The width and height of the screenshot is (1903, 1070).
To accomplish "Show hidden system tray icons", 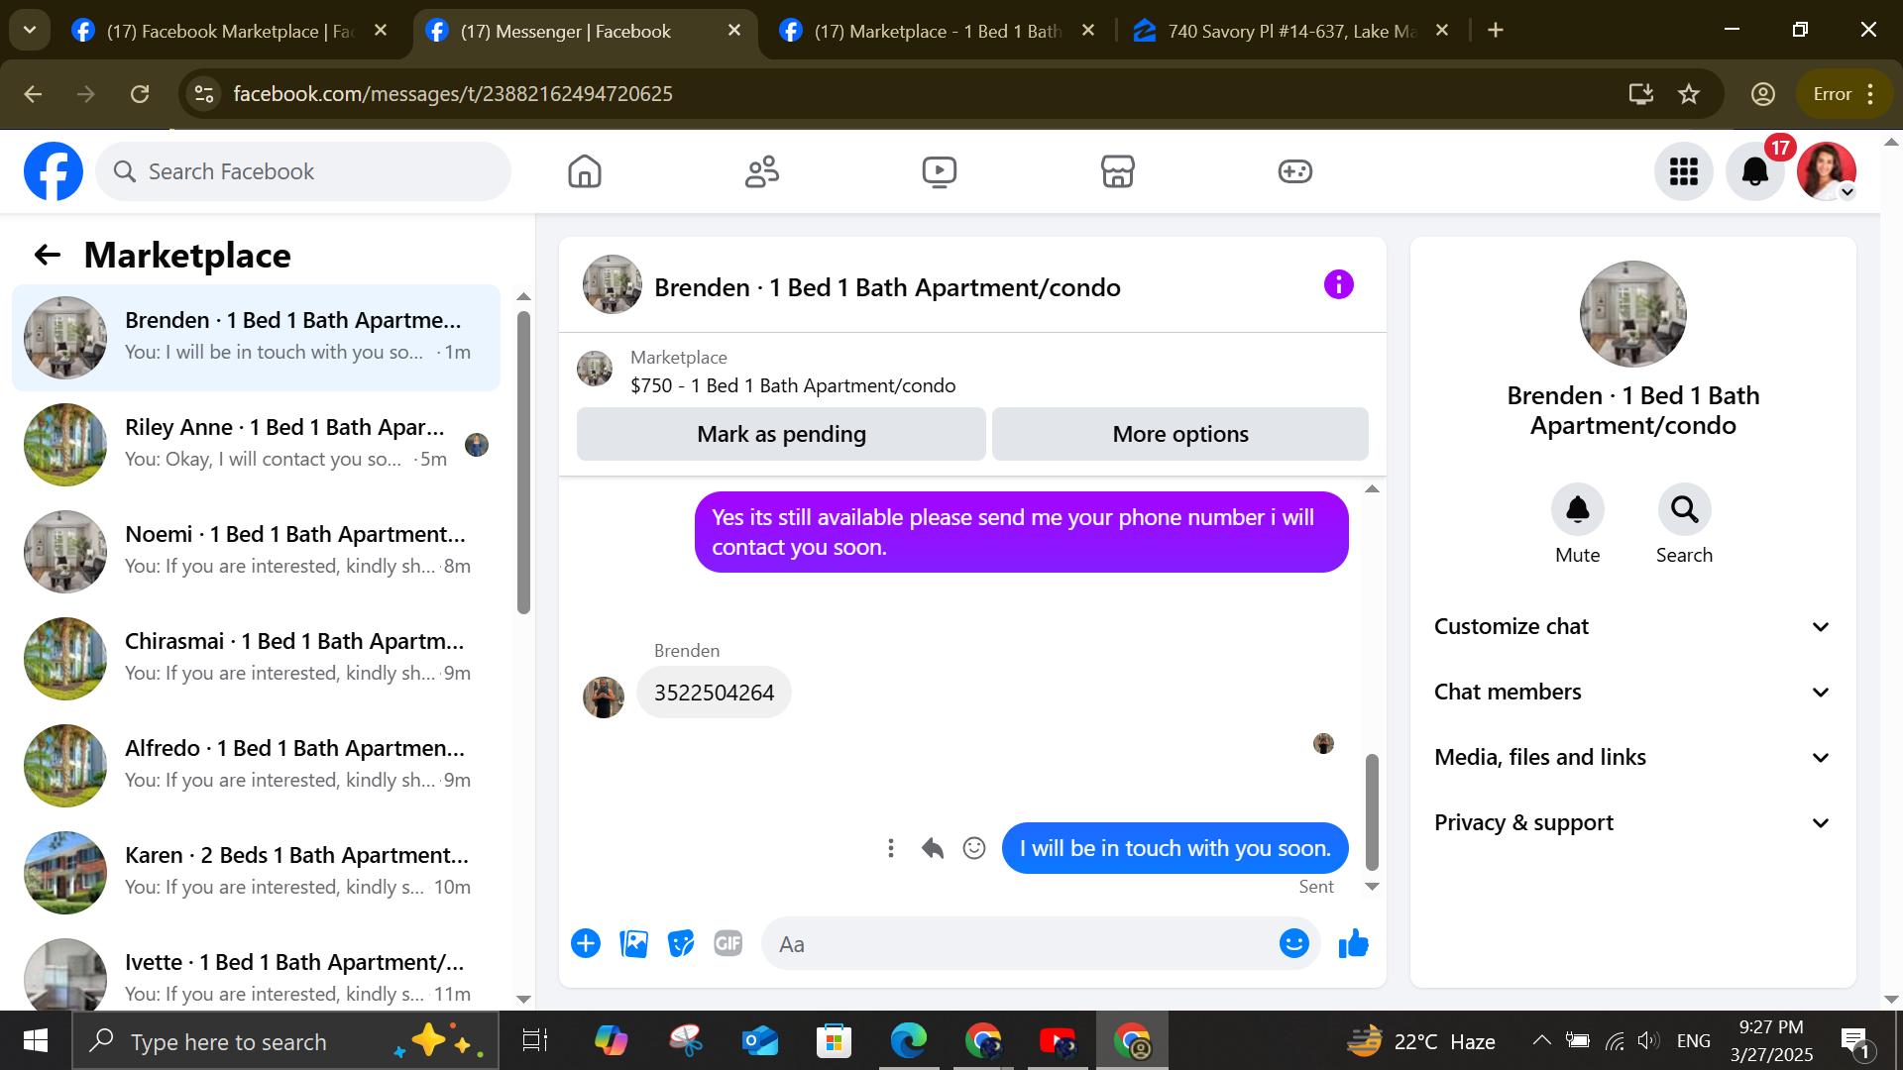I will (x=1541, y=1040).
